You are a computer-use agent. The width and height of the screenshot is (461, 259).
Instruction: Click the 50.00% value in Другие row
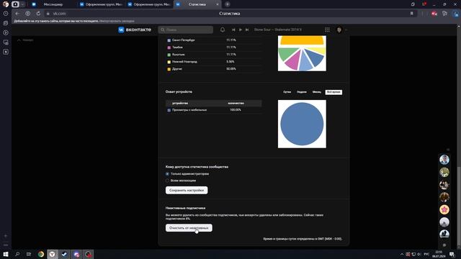point(231,69)
